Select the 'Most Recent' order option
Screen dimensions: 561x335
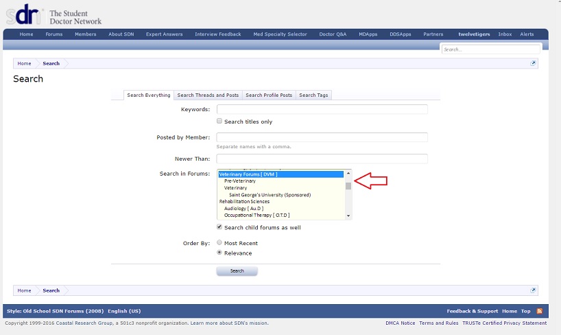[x=219, y=243]
